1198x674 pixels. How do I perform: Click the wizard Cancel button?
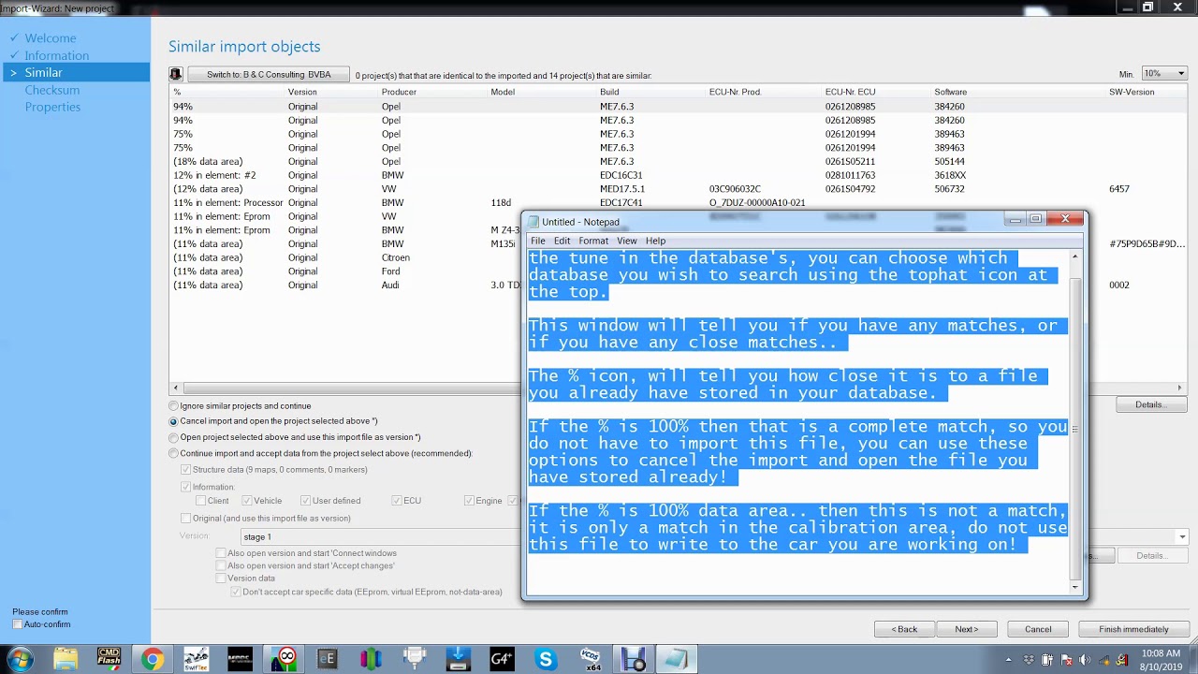1038,629
